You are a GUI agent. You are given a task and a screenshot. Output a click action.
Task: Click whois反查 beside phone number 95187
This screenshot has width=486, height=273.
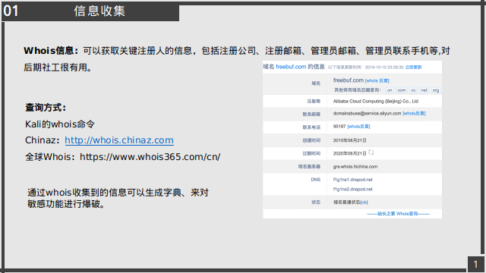pos(358,127)
